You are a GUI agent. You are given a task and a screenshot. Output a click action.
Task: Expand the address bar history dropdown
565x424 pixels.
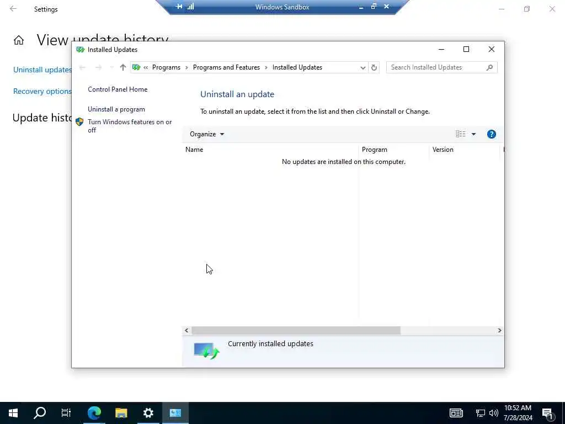pyautogui.click(x=363, y=67)
